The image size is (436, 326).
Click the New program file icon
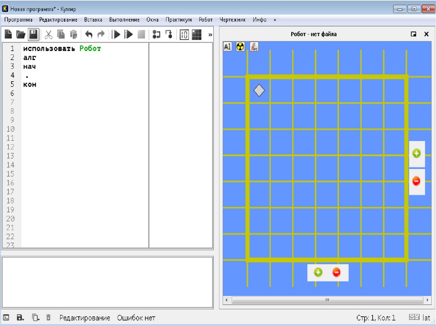click(x=8, y=34)
